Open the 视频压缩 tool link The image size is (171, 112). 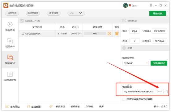[75, 106]
